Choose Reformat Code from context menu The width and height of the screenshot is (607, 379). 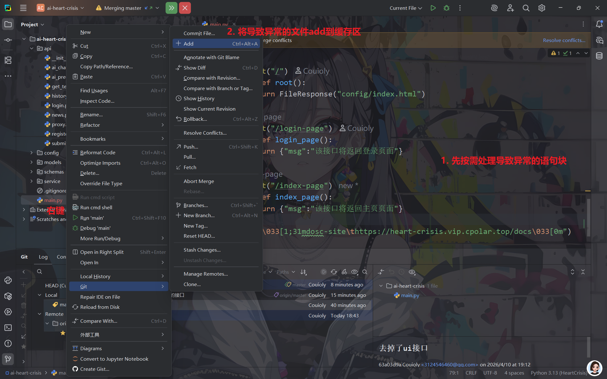coord(119,152)
